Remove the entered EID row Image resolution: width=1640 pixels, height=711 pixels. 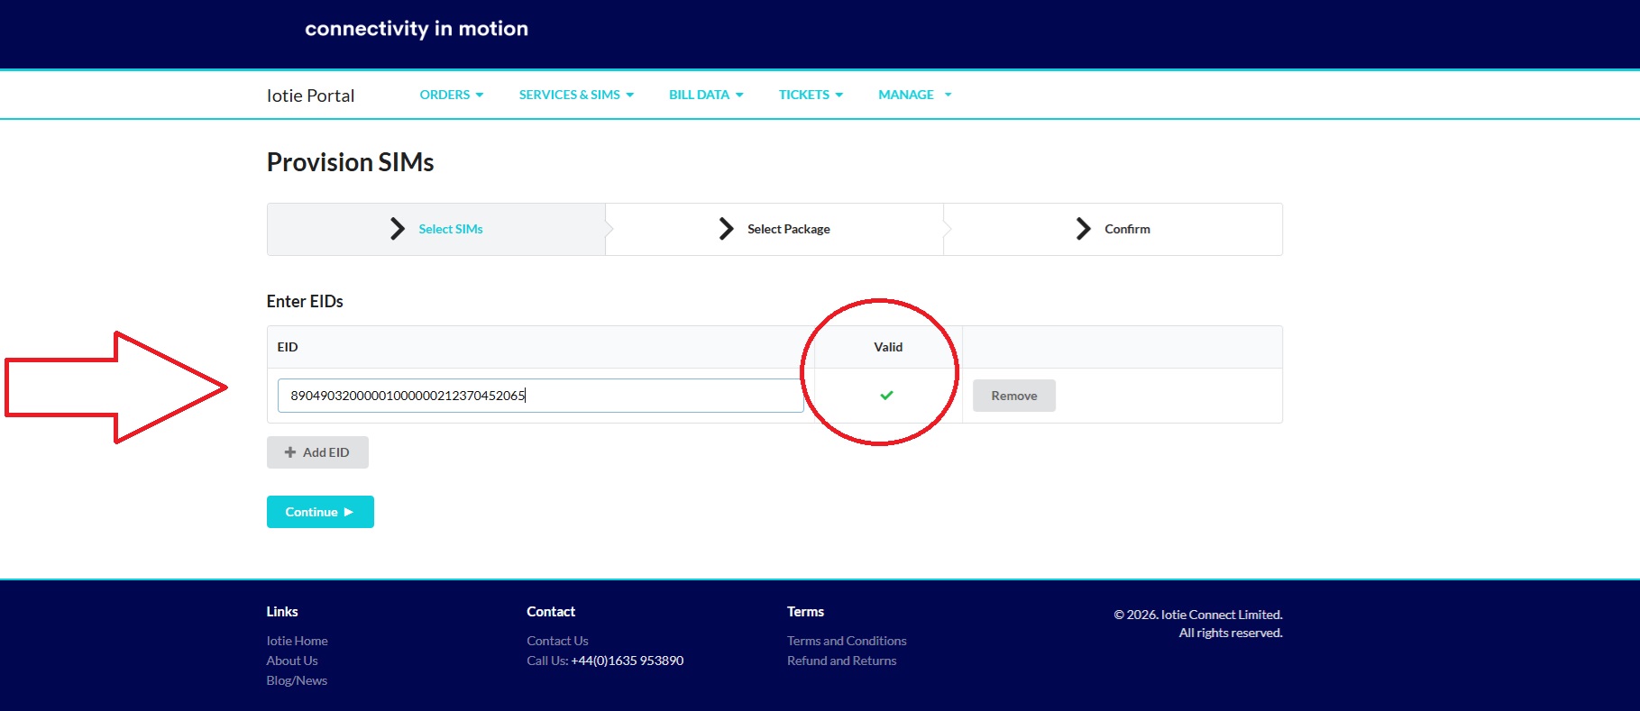[x=1013, y=396]
